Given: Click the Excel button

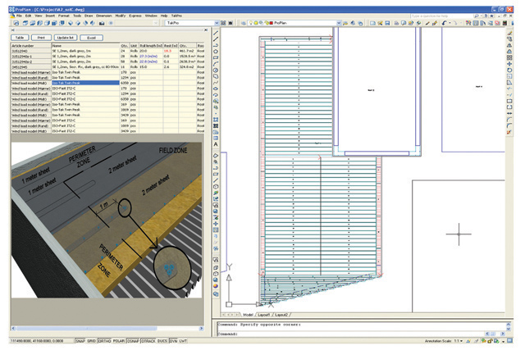Looking at the screenshot, I should point(91,38).
